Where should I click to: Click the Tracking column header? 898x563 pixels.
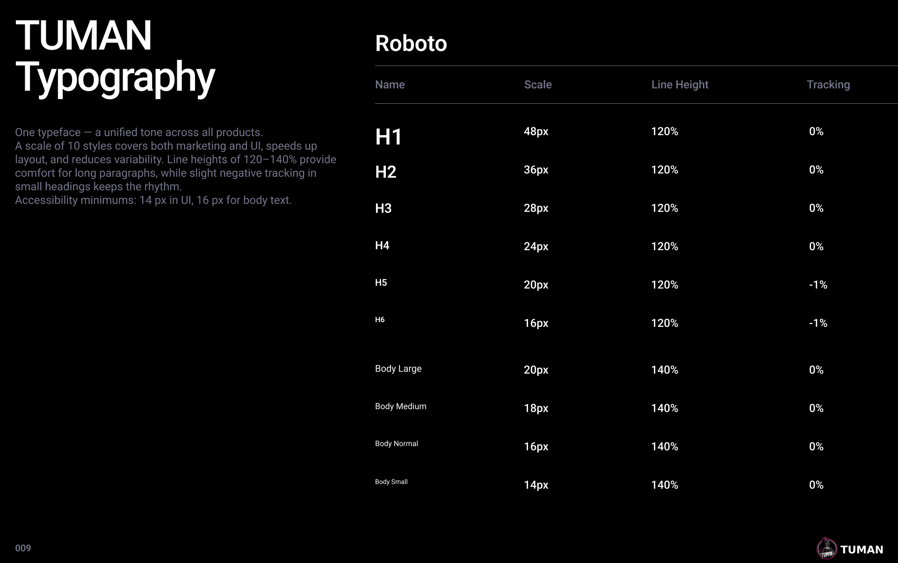[x=828, y=85]
